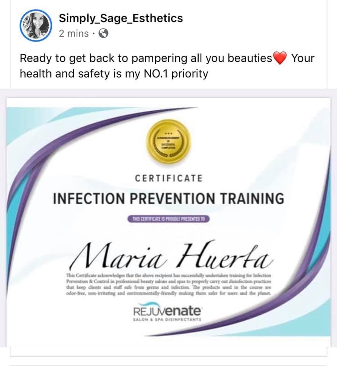Screen dimensions: 337x366
Task: Click the 'INFECTION PREVENTION TRAINING' title
Action: (168, 198)
